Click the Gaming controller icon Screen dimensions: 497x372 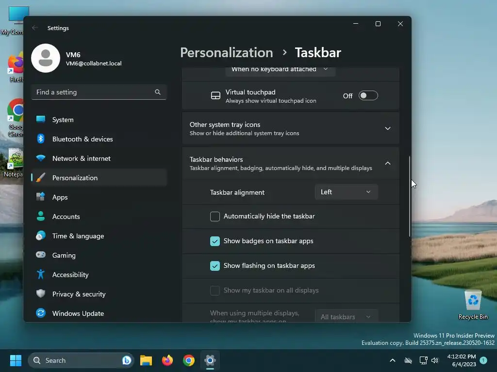click(x=41, y=255)
